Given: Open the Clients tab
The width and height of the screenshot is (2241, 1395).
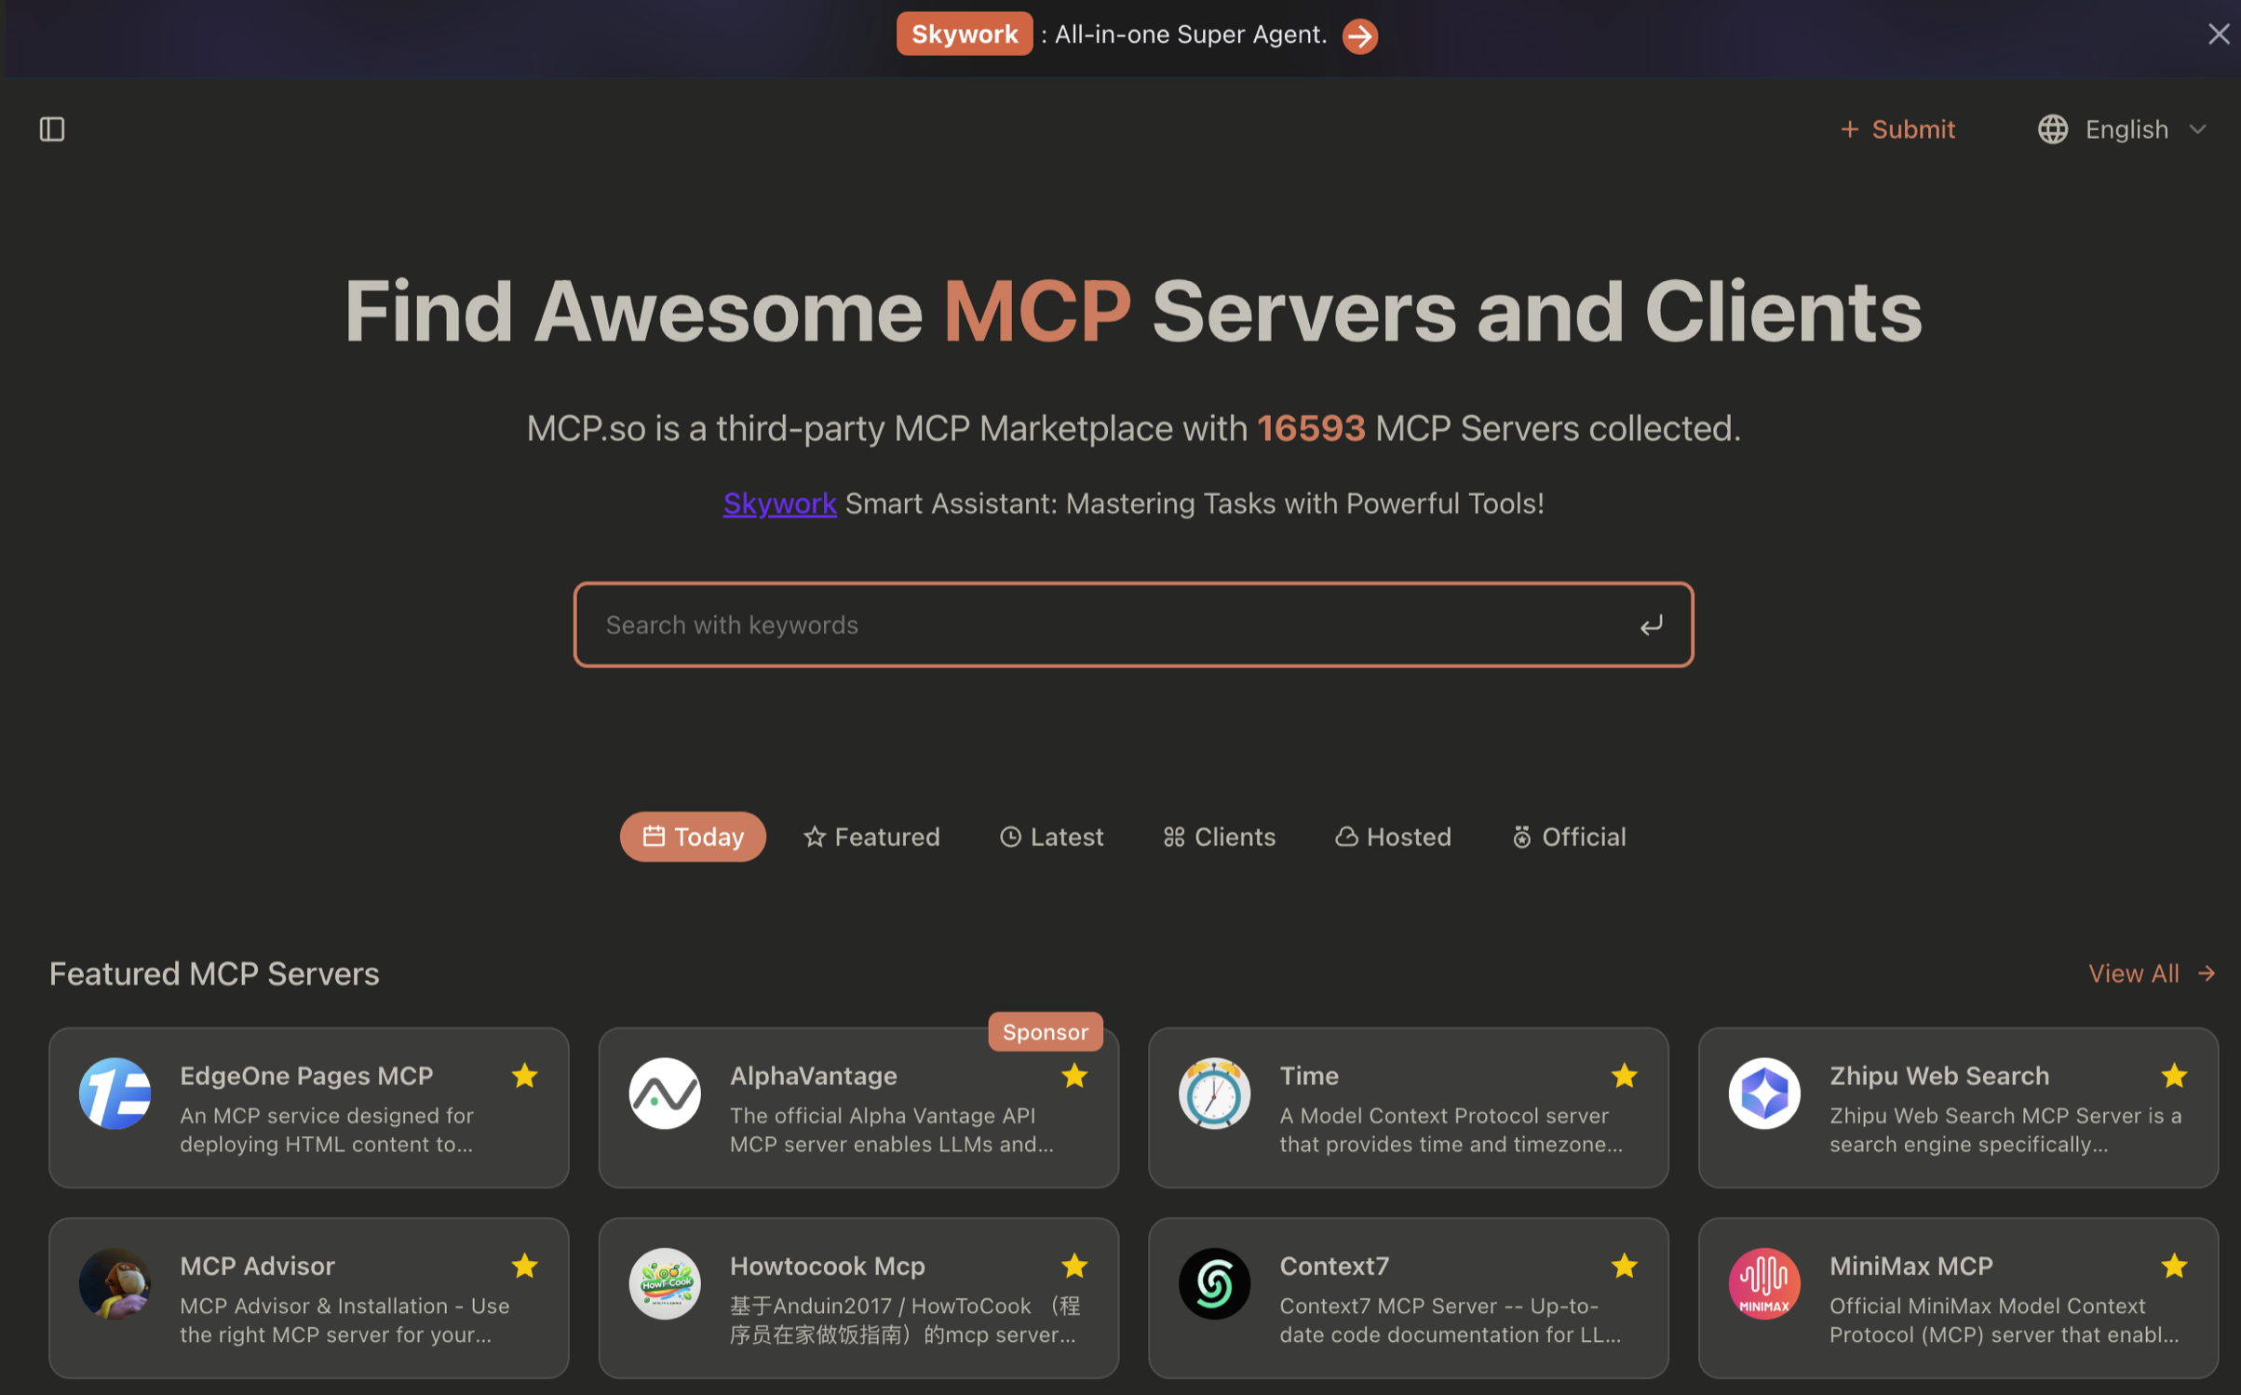Looking at the screenshot, I should click(x=1219, y=837).
